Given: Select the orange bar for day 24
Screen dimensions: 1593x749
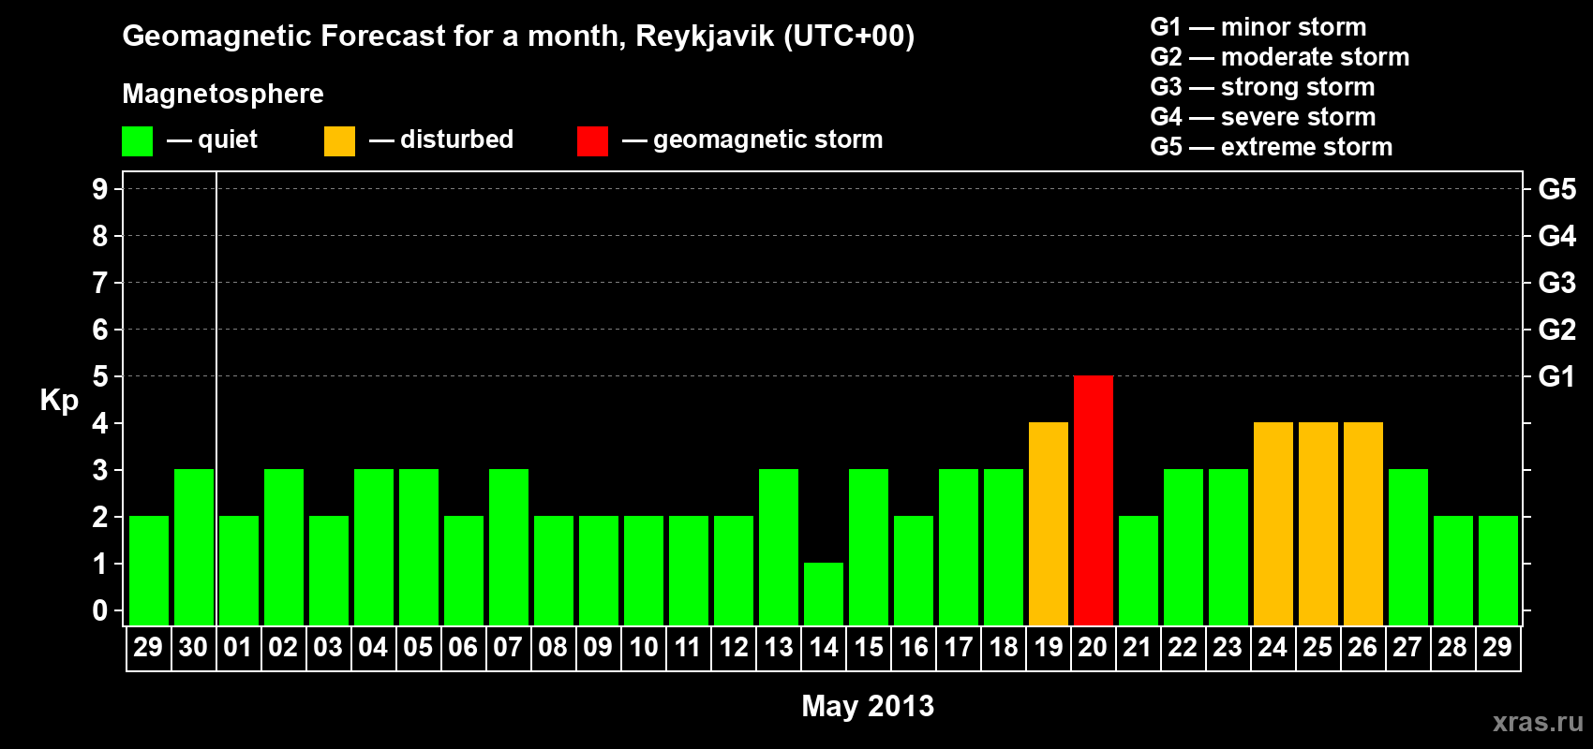Looking at the screenshot, I should [1273, 523].
